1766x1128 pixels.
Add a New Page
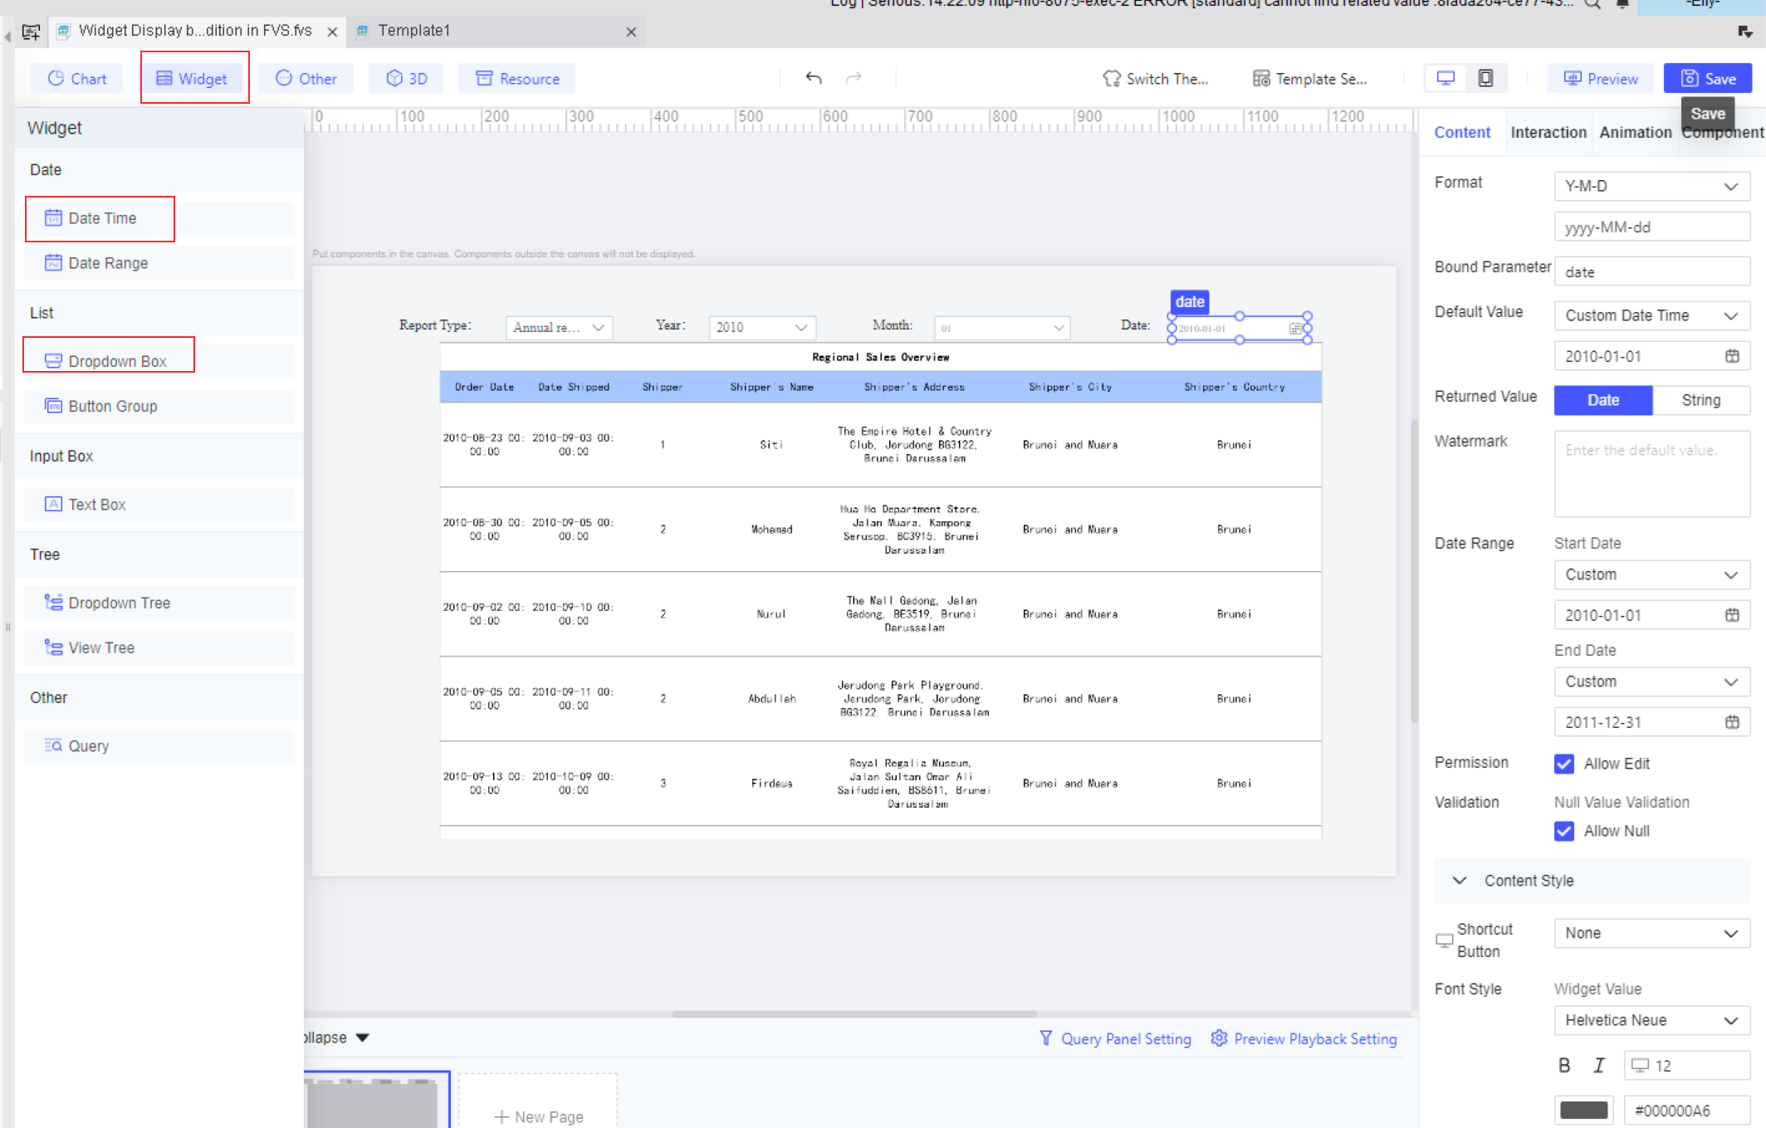(x=538, y=1101)
